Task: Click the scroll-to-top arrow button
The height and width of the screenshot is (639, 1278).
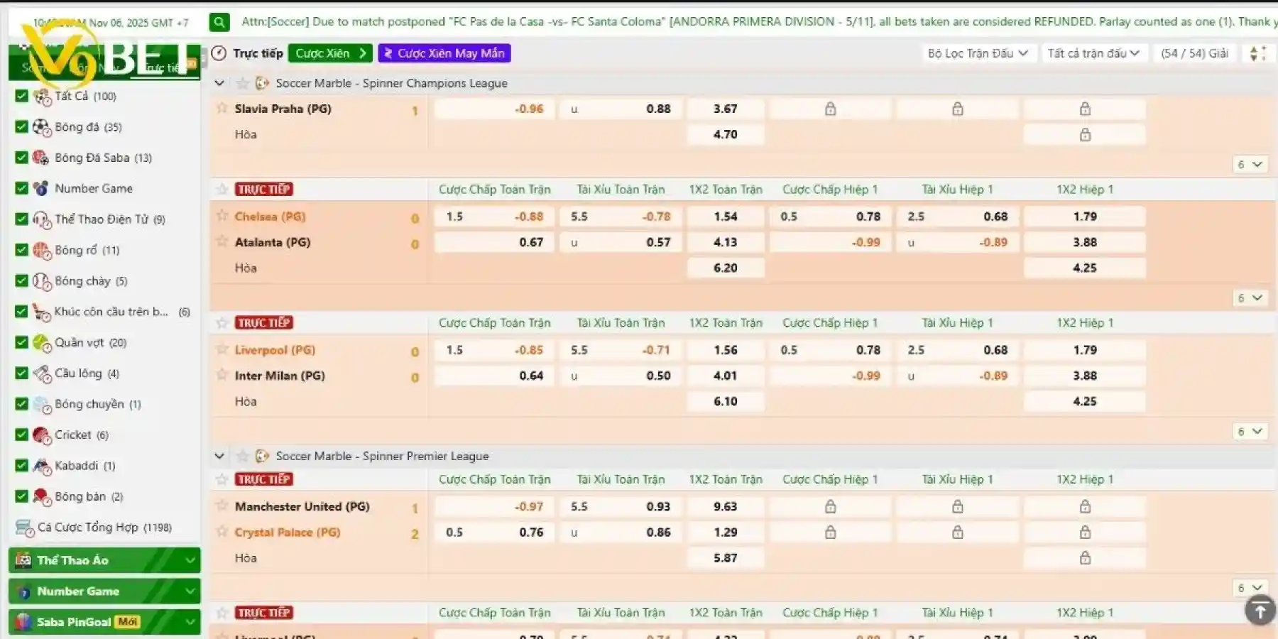Action: 1260,610
